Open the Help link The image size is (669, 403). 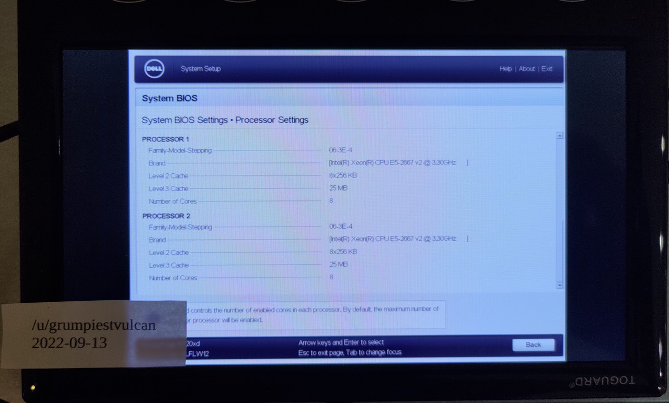click(x=505, y=69)
